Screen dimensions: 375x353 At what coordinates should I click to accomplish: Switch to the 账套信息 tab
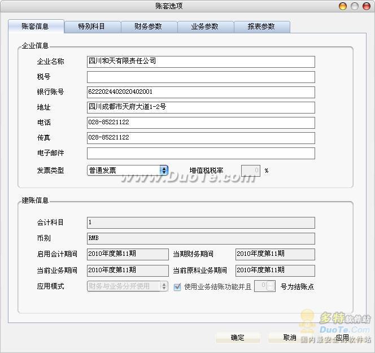click(36, 26)
